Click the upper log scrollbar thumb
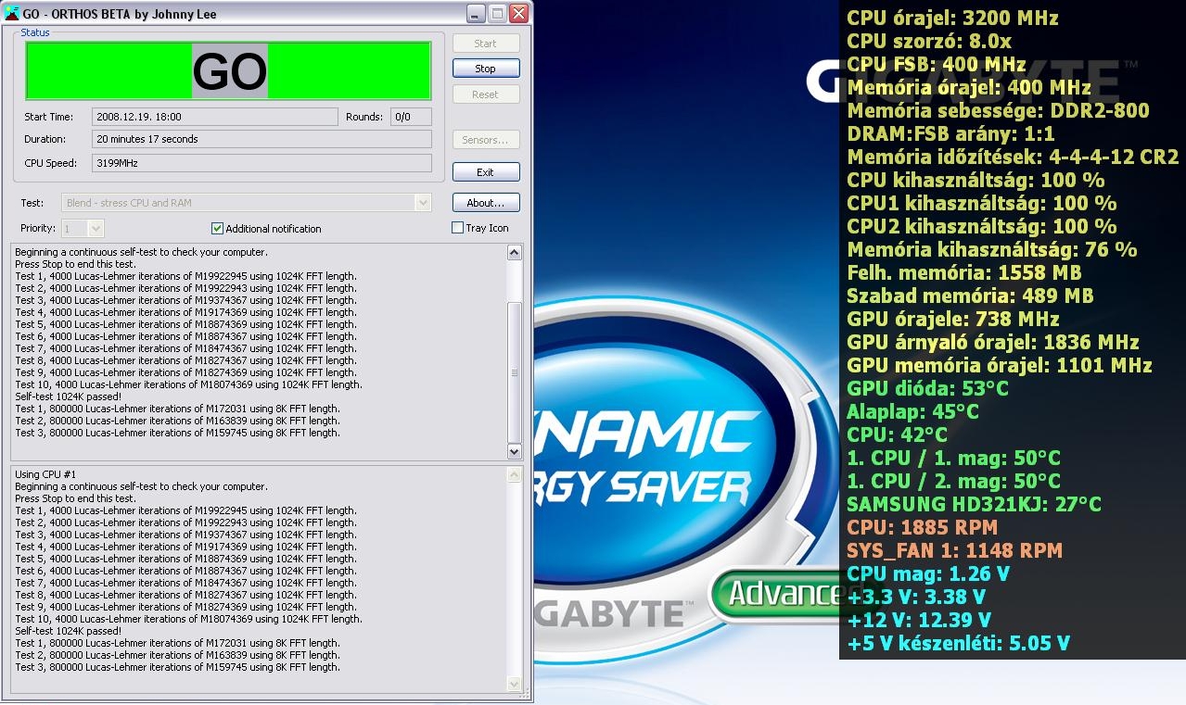 516,372
